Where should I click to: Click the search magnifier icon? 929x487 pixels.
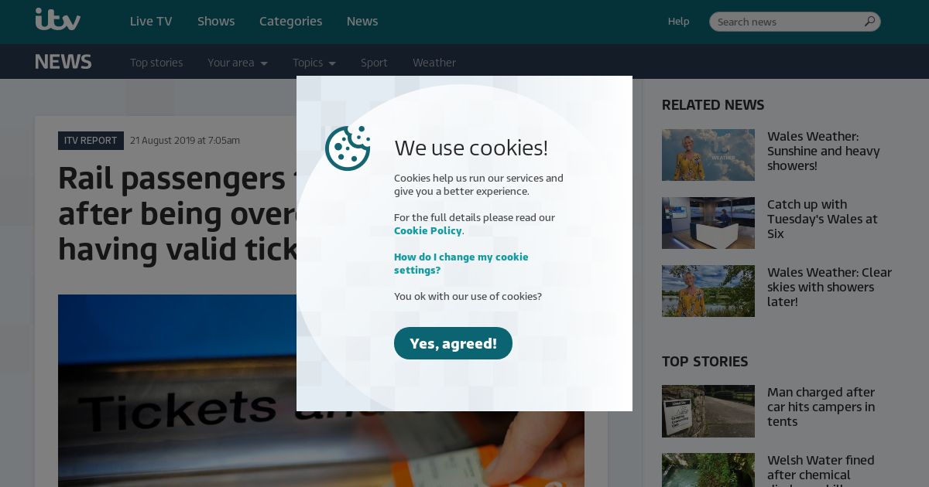point(869,22)
